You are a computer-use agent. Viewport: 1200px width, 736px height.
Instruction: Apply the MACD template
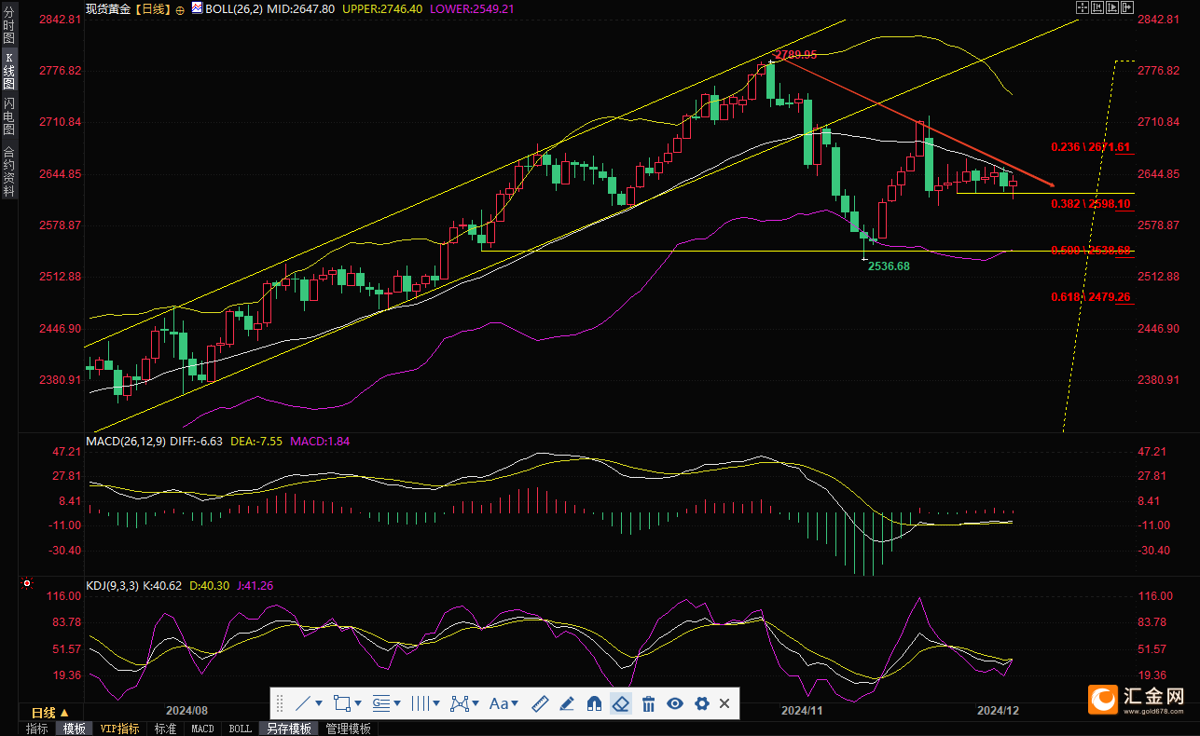click(202, 729)
